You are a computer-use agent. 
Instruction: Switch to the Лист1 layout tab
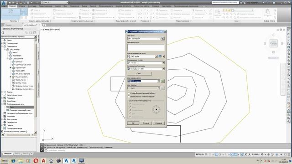tap(17, 154)
